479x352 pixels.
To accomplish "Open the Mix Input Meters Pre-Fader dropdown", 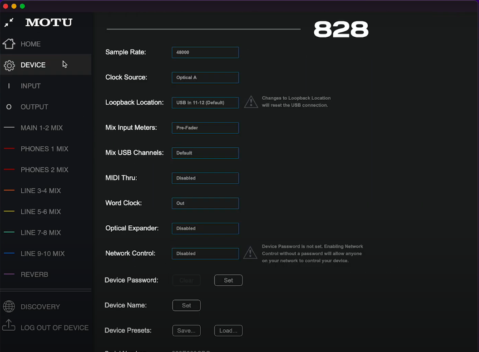I will click(205, 127).
